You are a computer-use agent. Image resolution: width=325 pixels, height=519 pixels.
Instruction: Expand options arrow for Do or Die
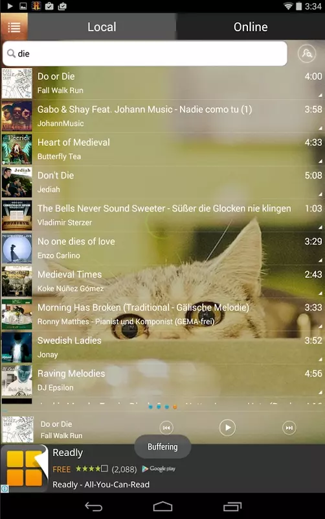pos(320,95)
